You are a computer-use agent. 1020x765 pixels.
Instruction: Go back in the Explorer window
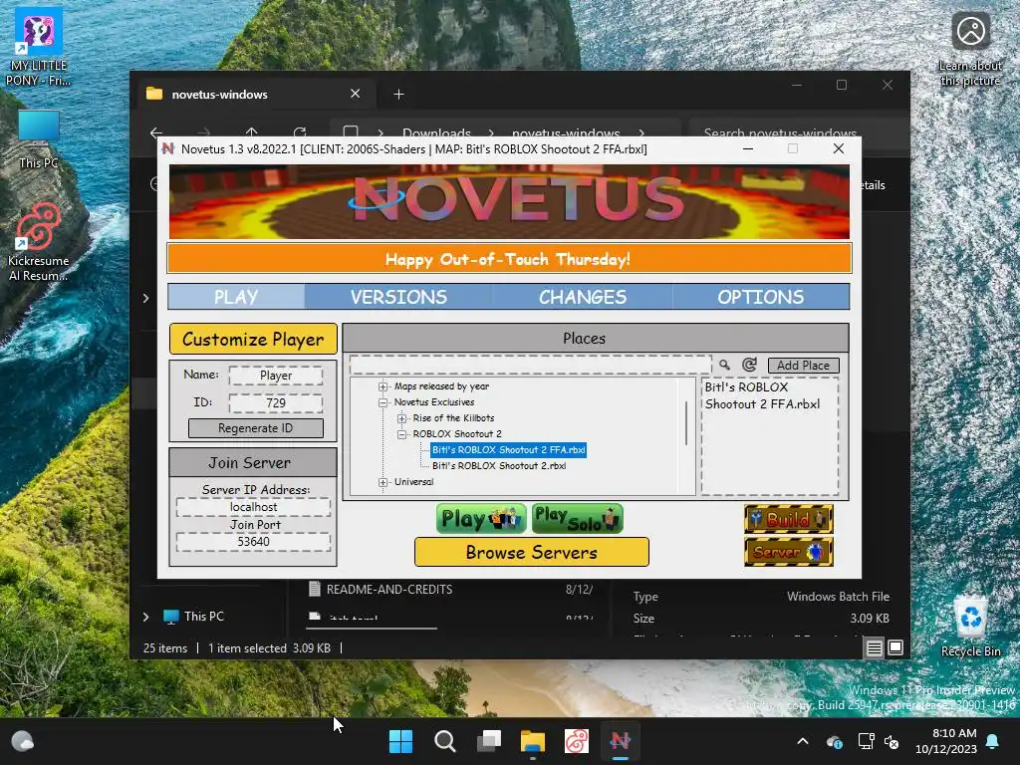point(156,132)
